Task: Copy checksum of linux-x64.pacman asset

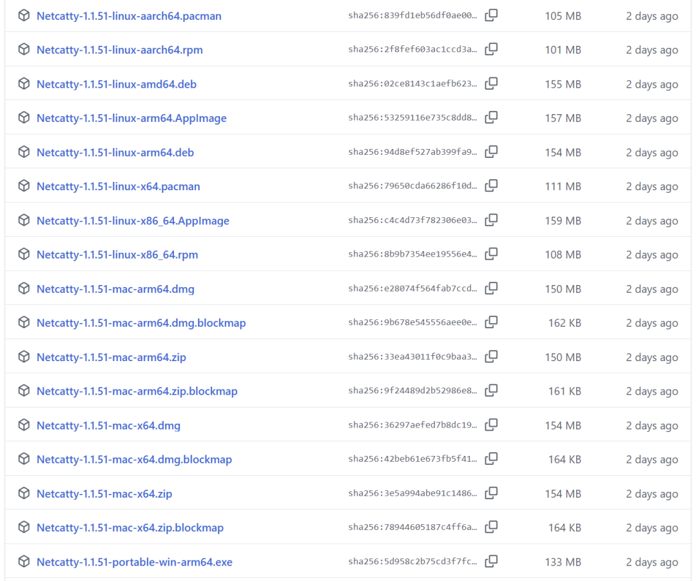Action: (x=491, y=186)
